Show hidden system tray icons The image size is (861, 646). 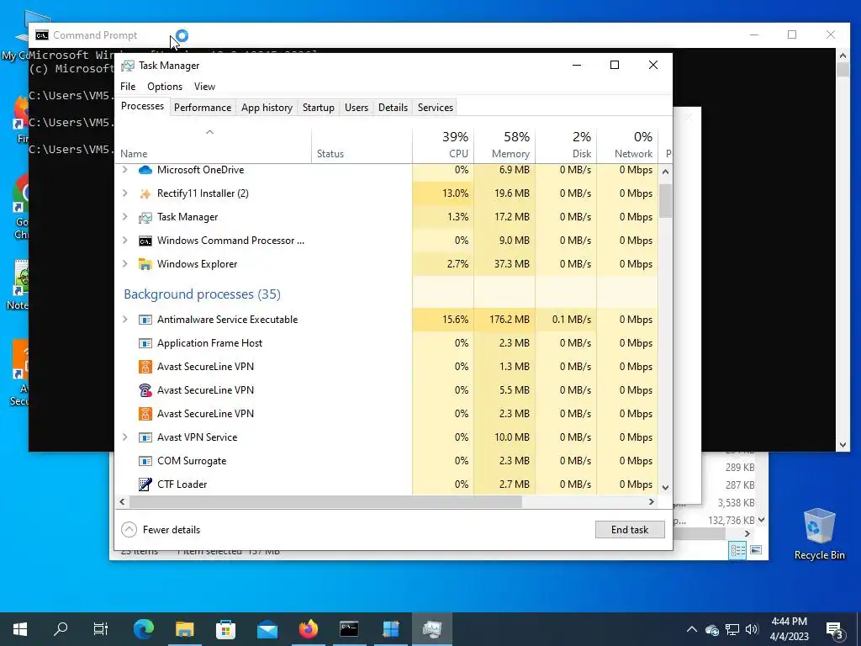coord(692,629)
